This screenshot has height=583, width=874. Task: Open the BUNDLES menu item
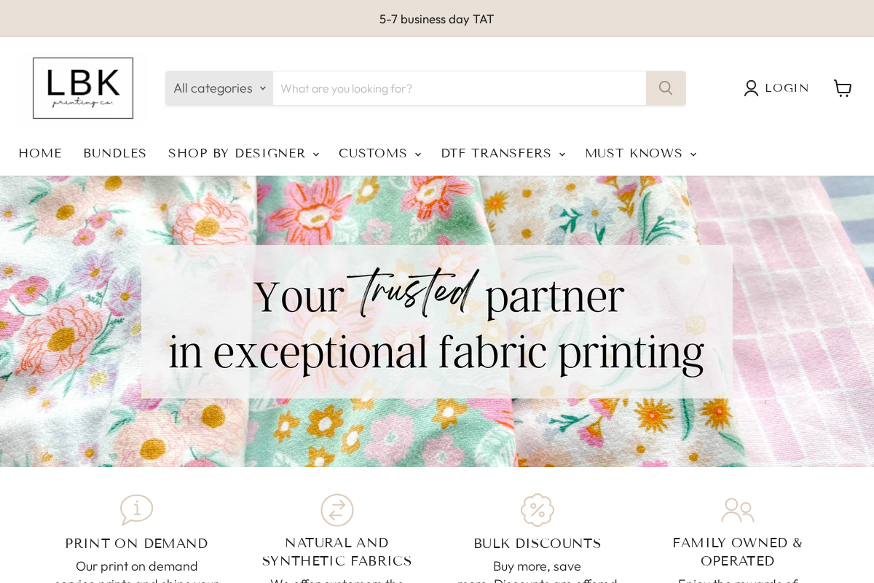114,153
